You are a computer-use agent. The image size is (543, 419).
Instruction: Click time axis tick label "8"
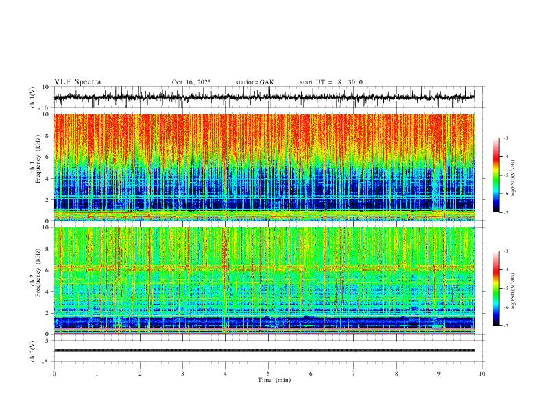tap(396, 374)
